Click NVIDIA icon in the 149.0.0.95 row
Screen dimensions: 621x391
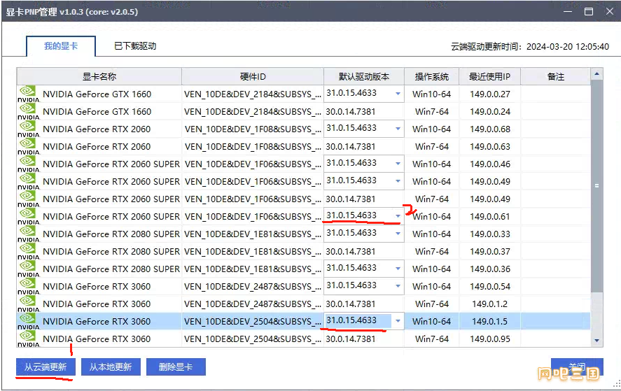28,339
